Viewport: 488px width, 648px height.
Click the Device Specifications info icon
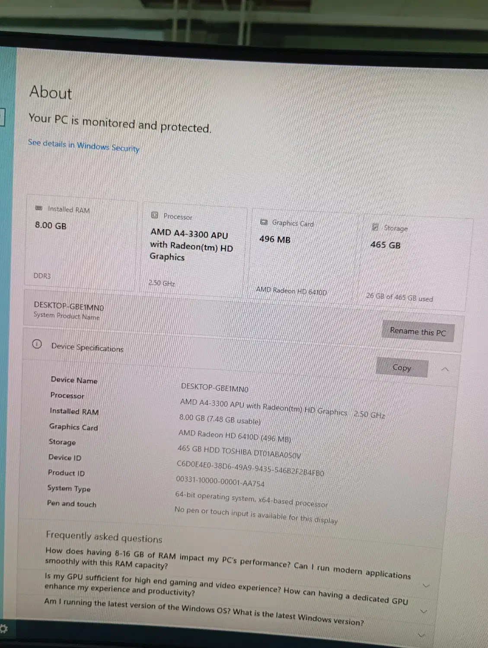point(37,344)
